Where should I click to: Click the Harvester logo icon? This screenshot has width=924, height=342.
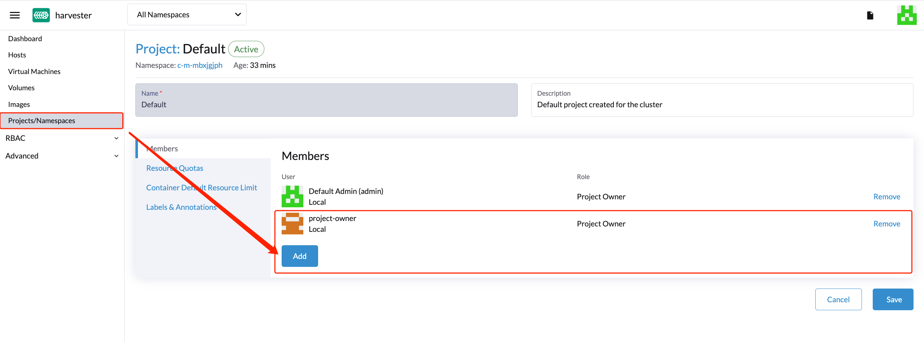(x=41, y=15)
